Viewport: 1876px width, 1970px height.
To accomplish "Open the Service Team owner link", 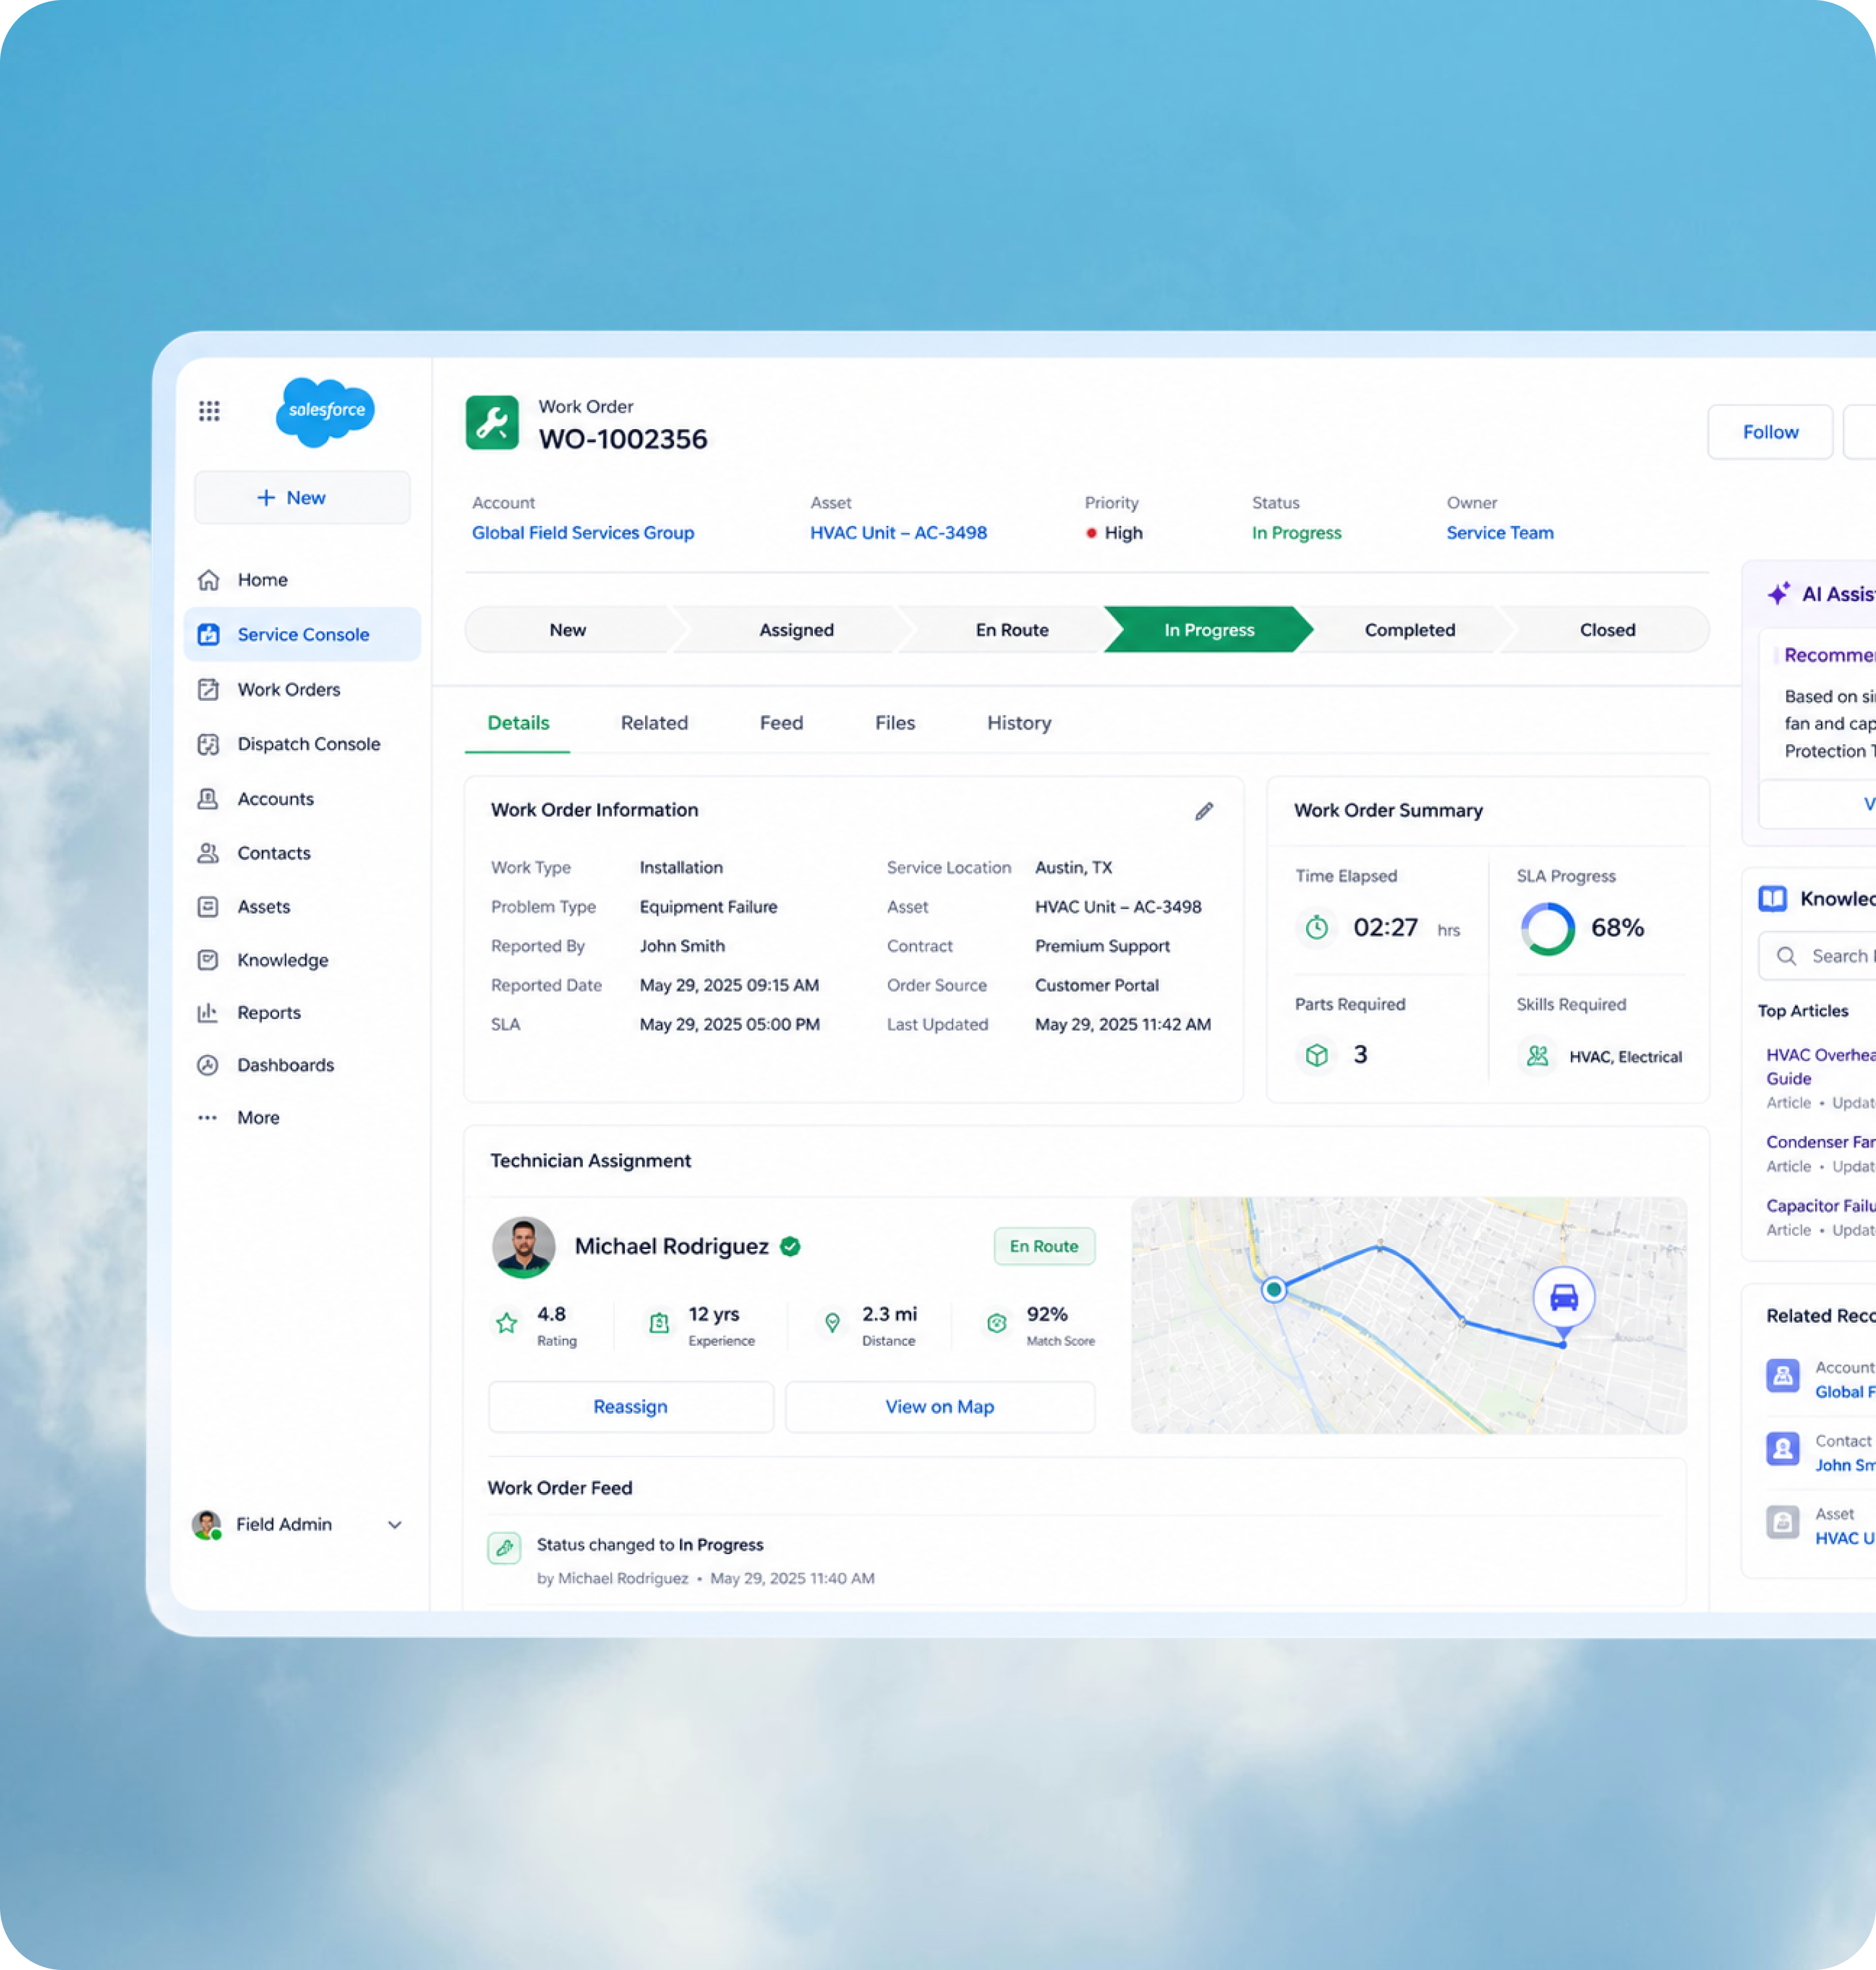I will coord(1500,533).
